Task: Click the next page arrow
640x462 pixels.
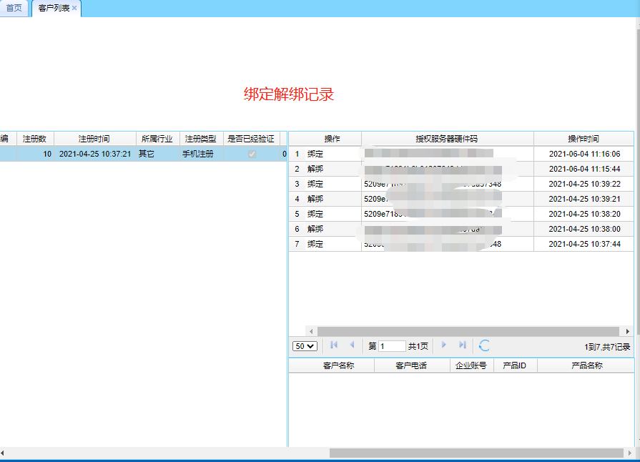Action: coord(444,345)
